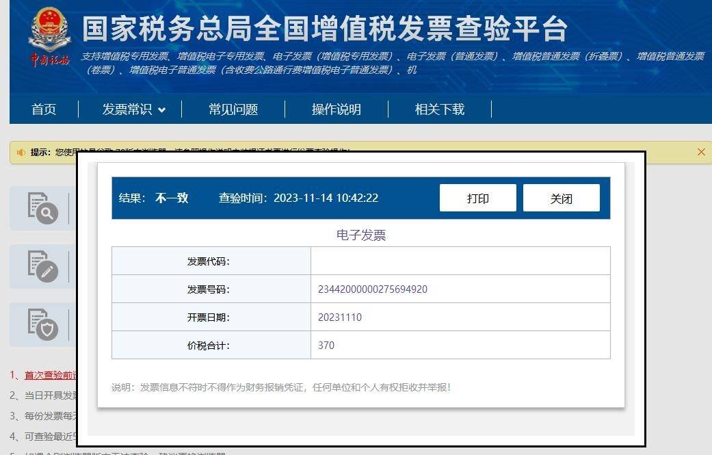Click the 价税合计 label cell

(211, 345)
